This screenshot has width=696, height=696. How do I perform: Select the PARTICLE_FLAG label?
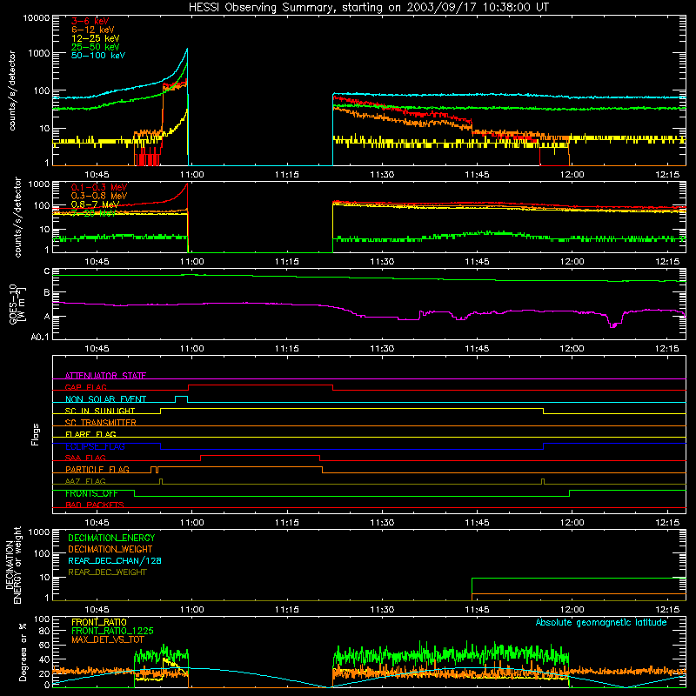point(97,470)
